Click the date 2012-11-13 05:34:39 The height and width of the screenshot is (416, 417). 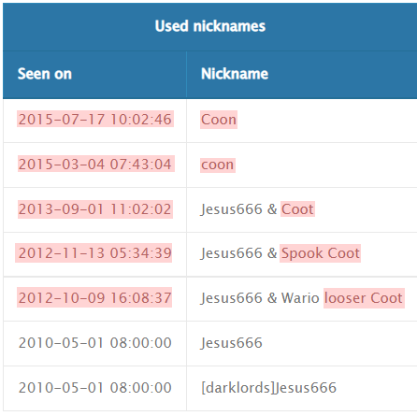click(93, 252)
